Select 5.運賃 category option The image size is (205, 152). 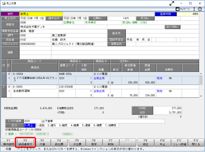pos(86,125)
